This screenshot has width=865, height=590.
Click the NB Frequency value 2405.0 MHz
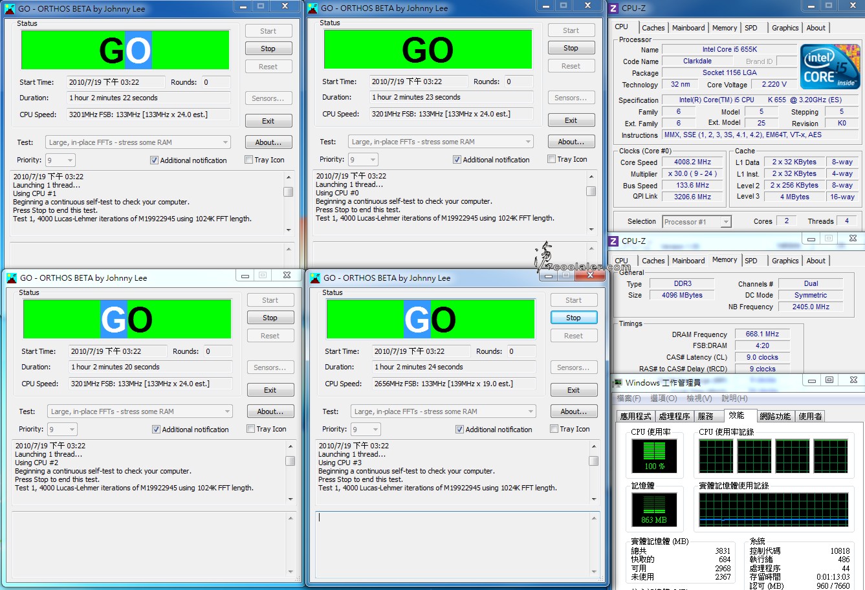tap(811, 307)
